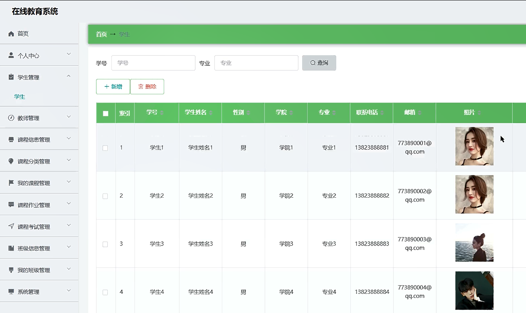Image resolution: width=526 pixels, height=313 pixels.
Task: Click the flag icon beside 我的课程管理
Action: click(x=11, y=183)
